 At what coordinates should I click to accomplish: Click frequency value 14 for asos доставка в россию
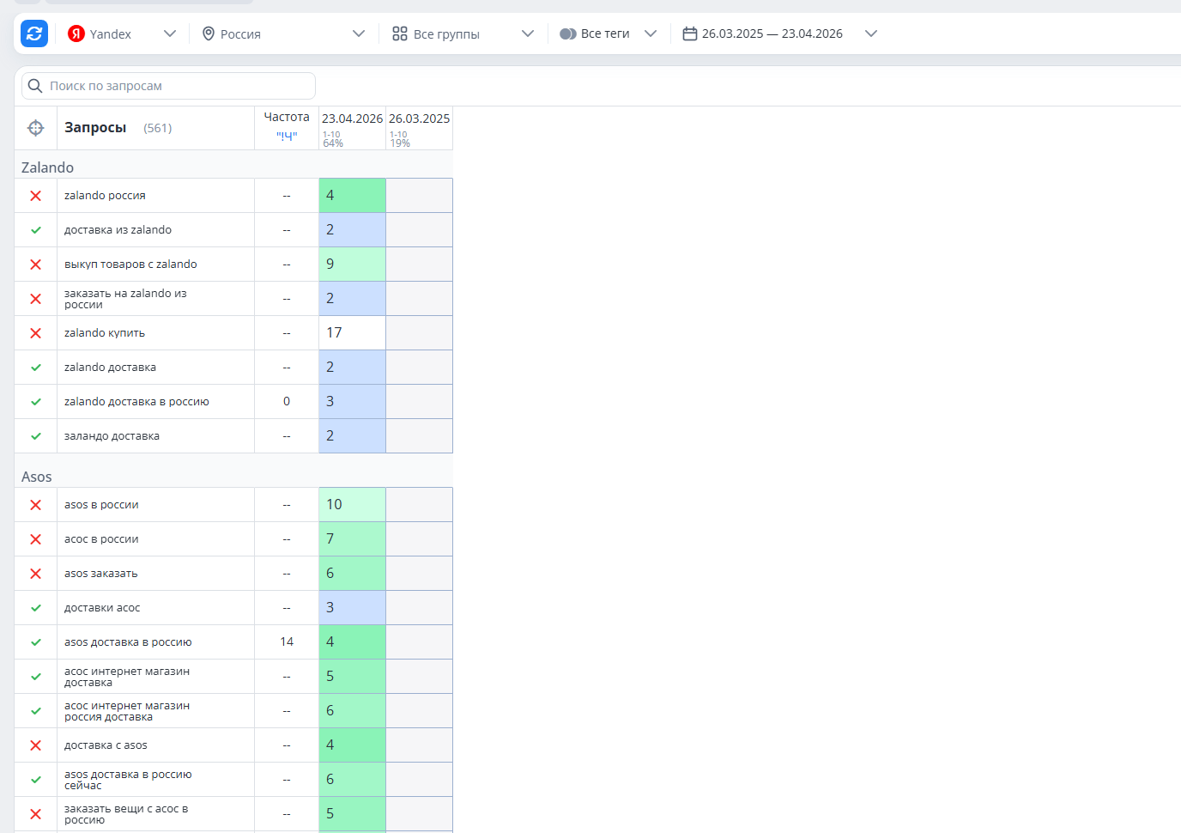[x=287, y=642]
